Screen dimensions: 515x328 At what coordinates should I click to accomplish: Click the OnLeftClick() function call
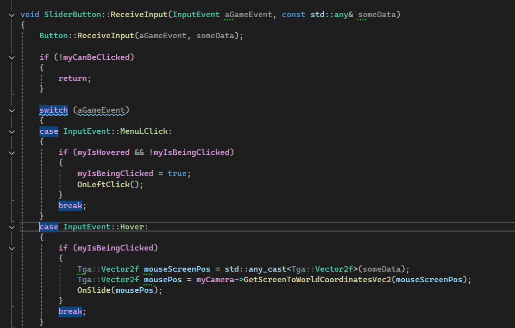pyautogui.click(x=110, y=184)
